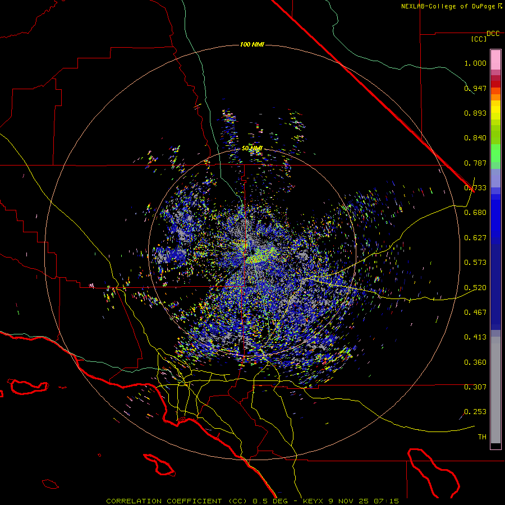Screen dimensions: 505x505
Task: Click the 1.000 color scale value
Action: click(475, 63)
